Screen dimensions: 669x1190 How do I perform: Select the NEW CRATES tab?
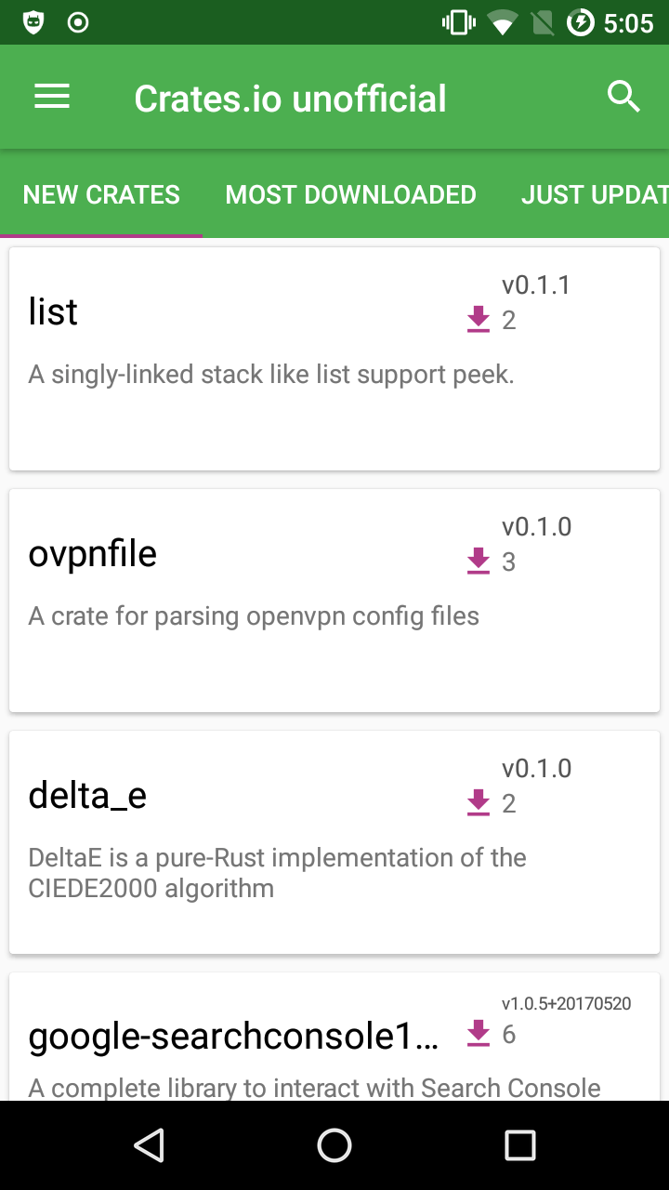click(101, 194)
